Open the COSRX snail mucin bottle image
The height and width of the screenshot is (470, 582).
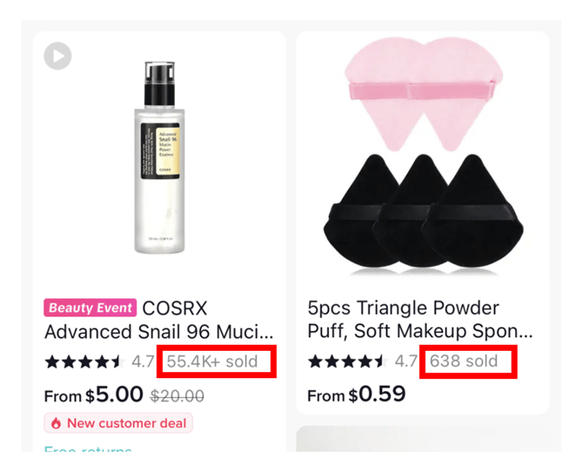tap(159, 158)
